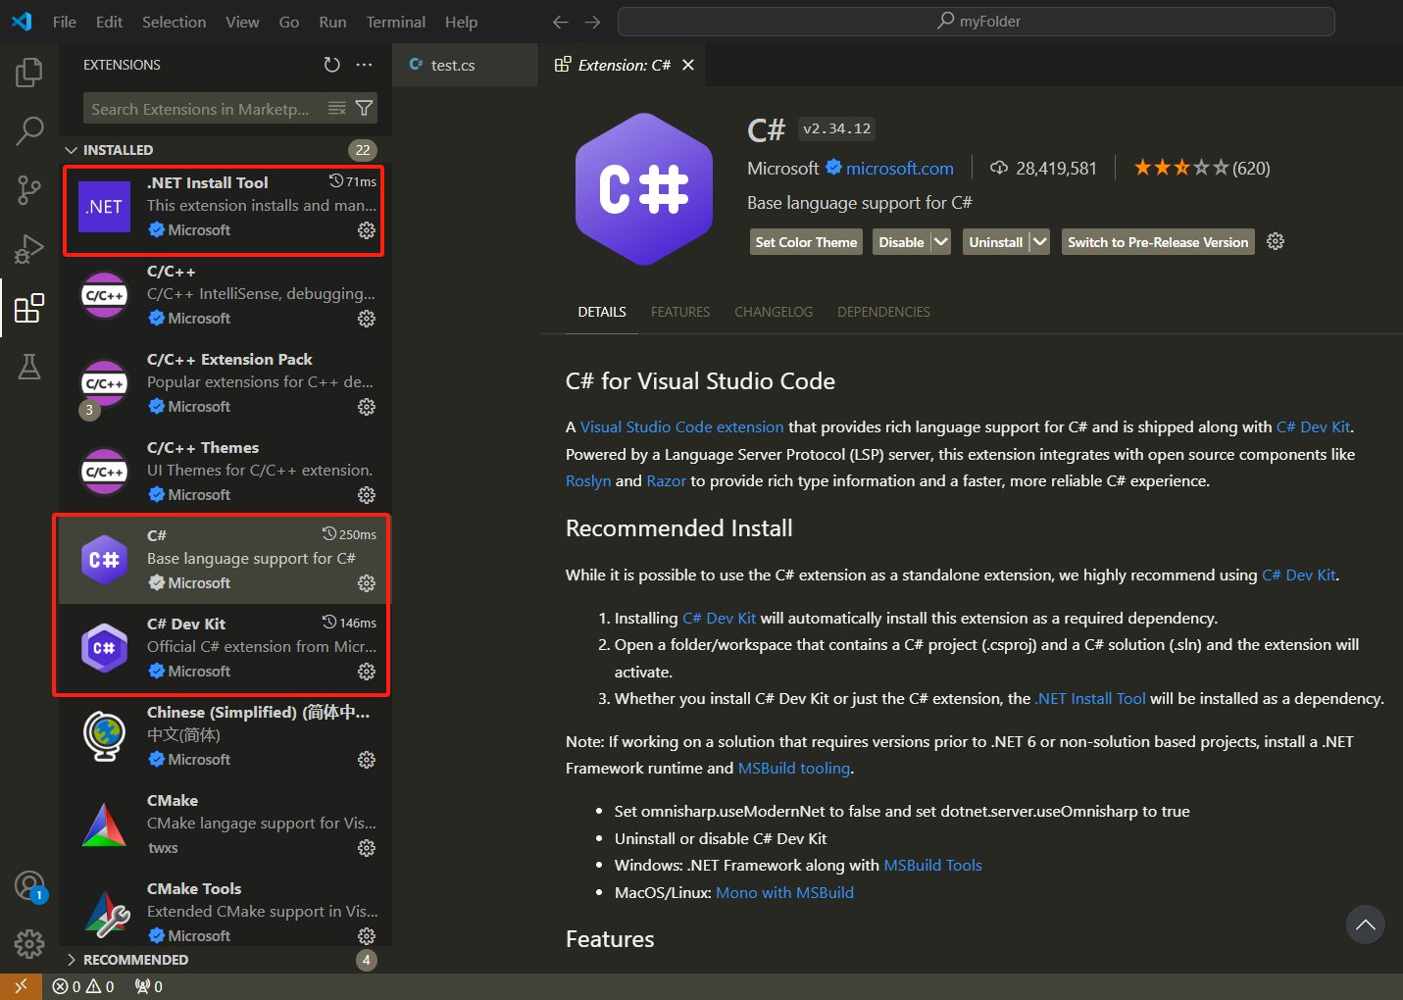
Task: Open the Uninstall dropdown arrow
Action: [x=1040, y=242]
